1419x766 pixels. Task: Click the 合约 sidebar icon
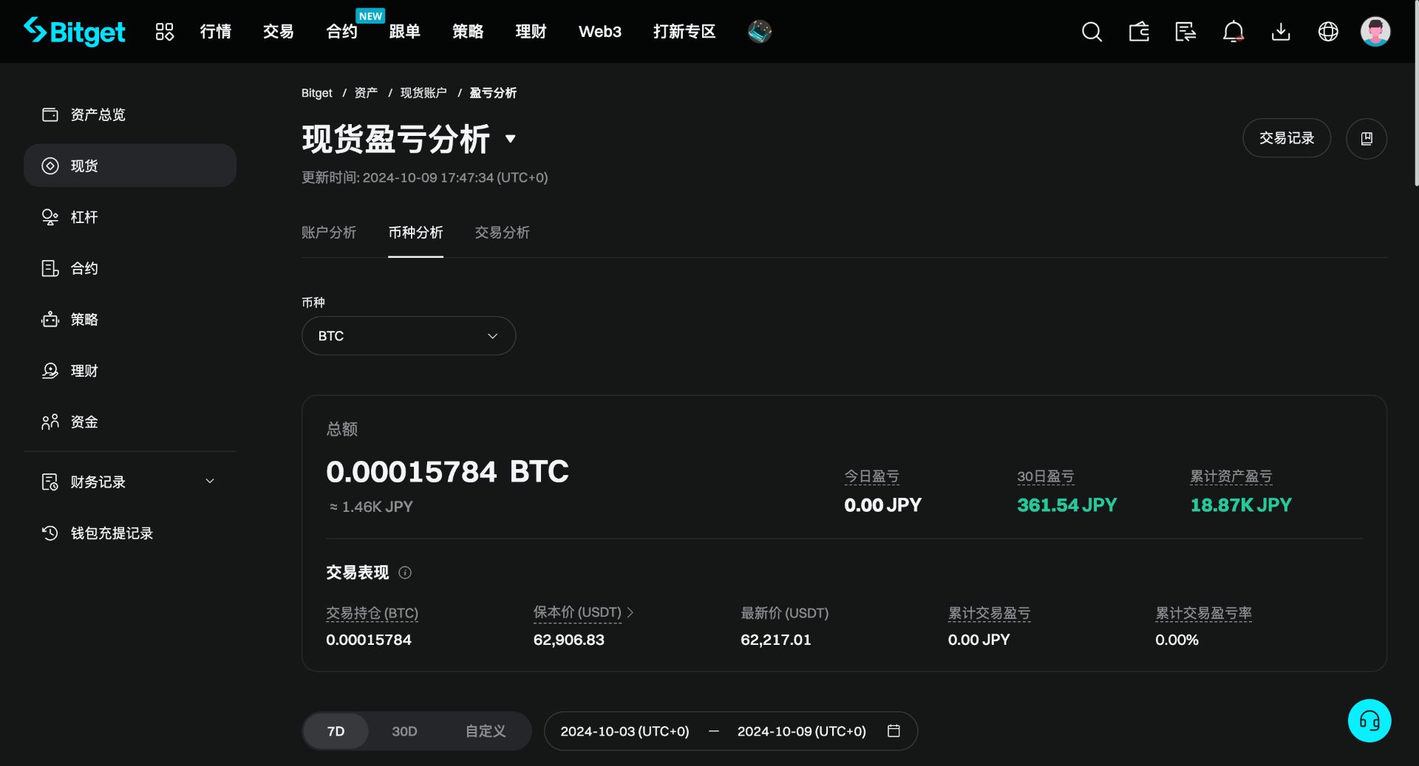(50, 268)
